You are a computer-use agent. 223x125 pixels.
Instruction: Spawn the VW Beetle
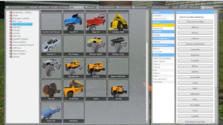[x=74, y=112]
